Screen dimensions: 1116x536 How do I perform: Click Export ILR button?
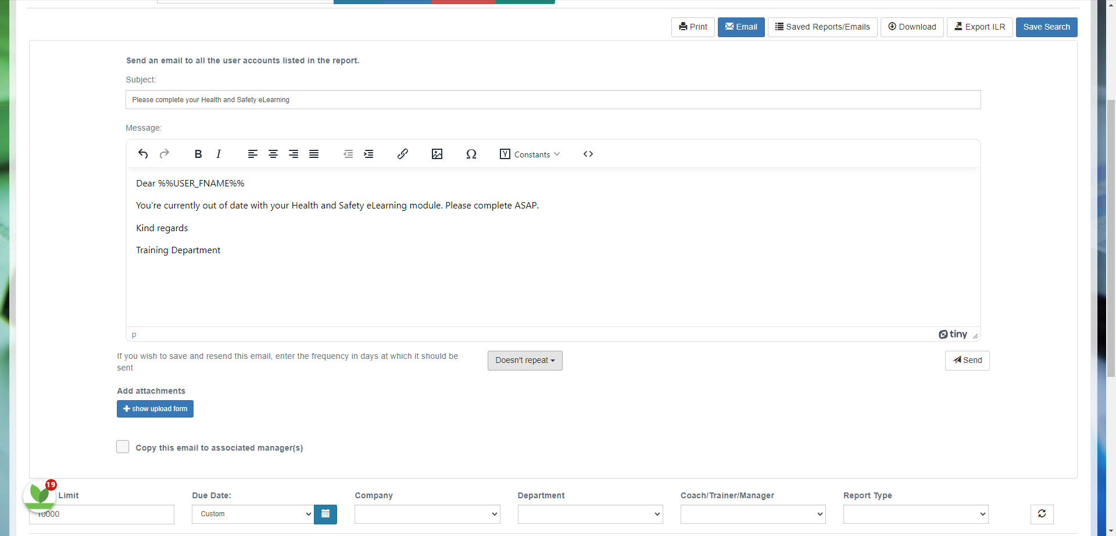pos(980,27)
